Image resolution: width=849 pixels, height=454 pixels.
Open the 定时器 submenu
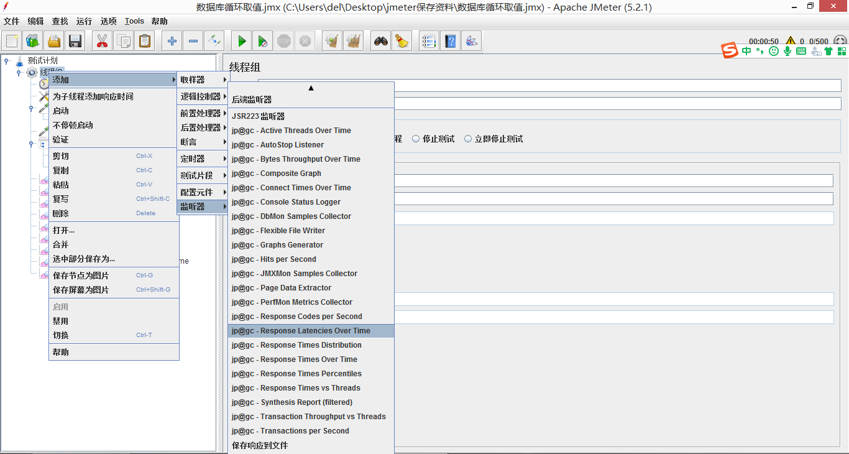pos(203,159)
